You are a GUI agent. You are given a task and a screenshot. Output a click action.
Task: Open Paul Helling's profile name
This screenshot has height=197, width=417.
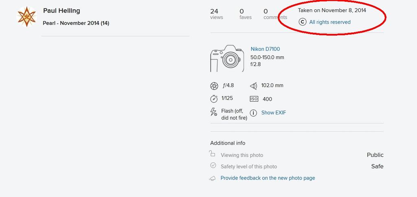(x=61, y=11)
